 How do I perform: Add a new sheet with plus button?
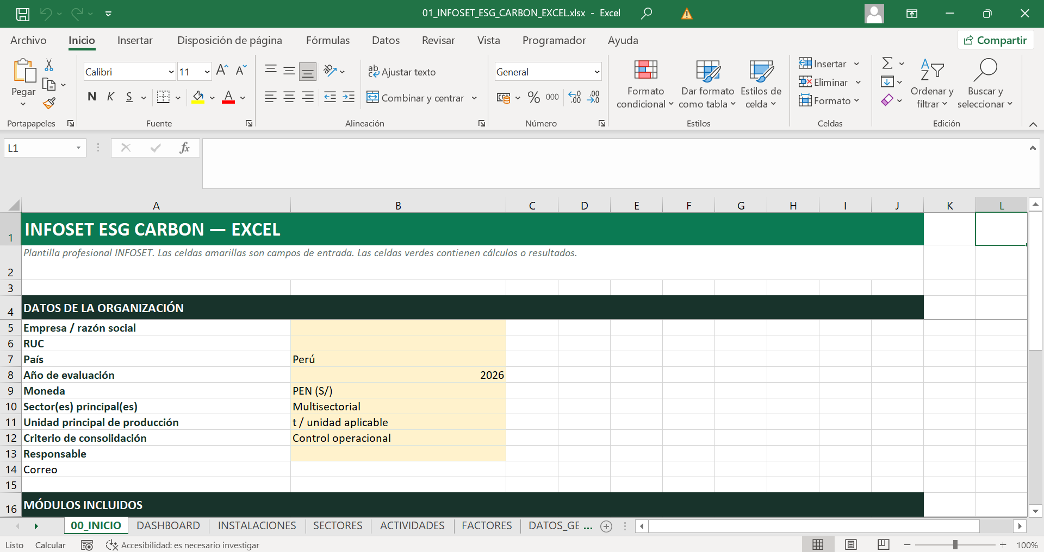tap(606, 526)
